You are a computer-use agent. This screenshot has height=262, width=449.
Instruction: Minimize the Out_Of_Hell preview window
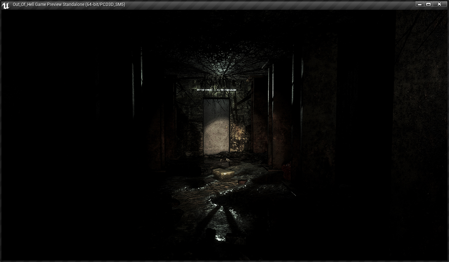[x=420, y=4]
